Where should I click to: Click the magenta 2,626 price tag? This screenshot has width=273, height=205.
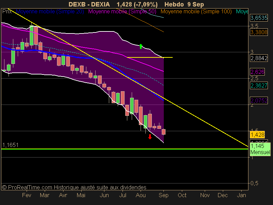tap(257, 72)
